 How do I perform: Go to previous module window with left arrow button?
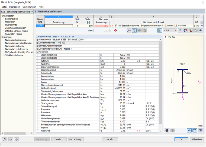[11, 139]
